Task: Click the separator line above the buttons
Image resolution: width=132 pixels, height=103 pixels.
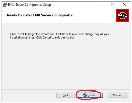Action: pyautogui.click(x=66, y=89)
